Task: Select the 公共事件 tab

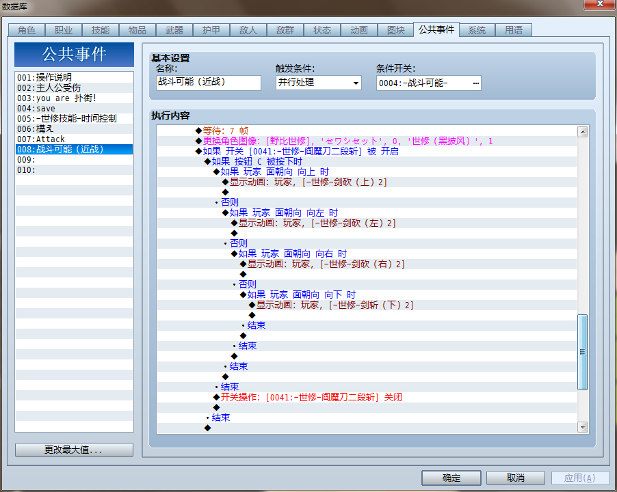Action: pos(436,29)
